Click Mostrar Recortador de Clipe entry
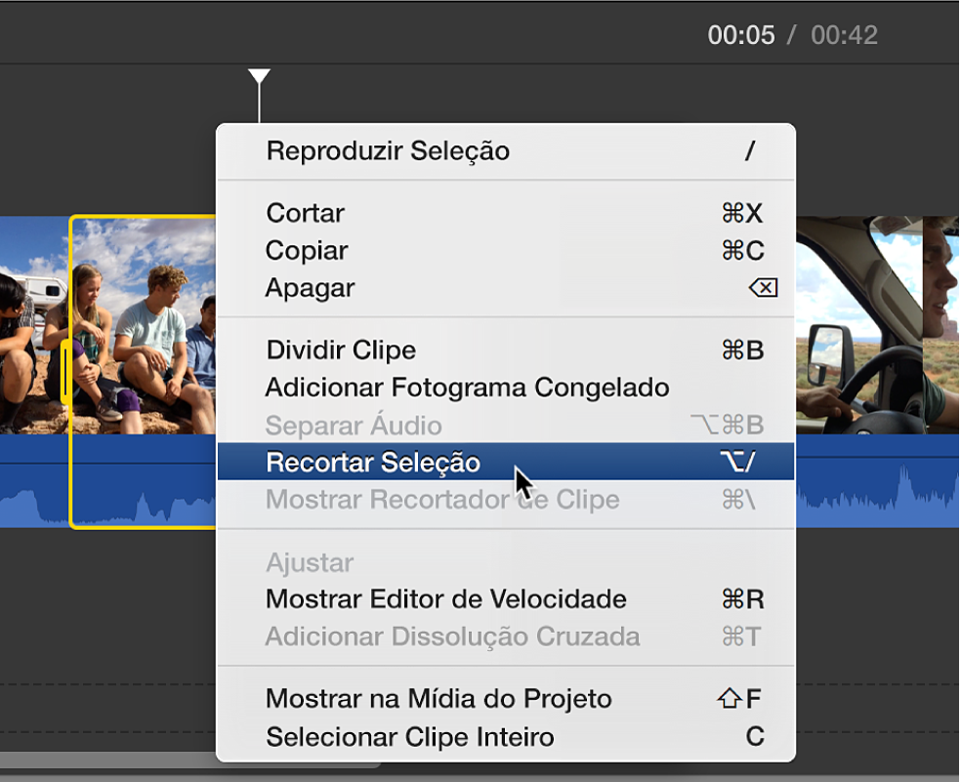Viewport: 961px width, 782px height. [x=506, y=500]
